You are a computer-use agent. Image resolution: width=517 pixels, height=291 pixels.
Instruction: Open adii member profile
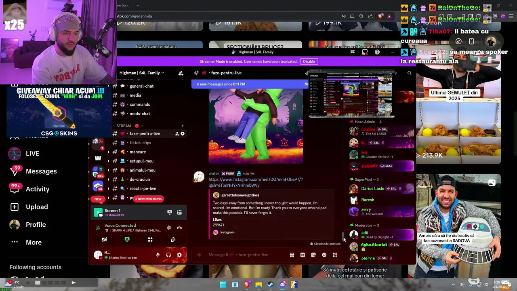click(x=382, y=234)
